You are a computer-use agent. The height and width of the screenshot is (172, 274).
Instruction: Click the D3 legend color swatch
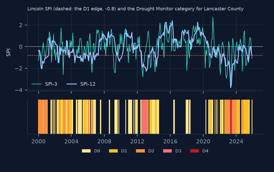tap(167, 151)
